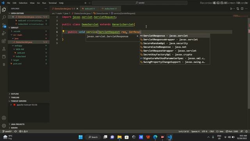Click the DemoServlet breadcrumb class entry
The width and height of the screenshot is (250, 141).
coord(101,13)
